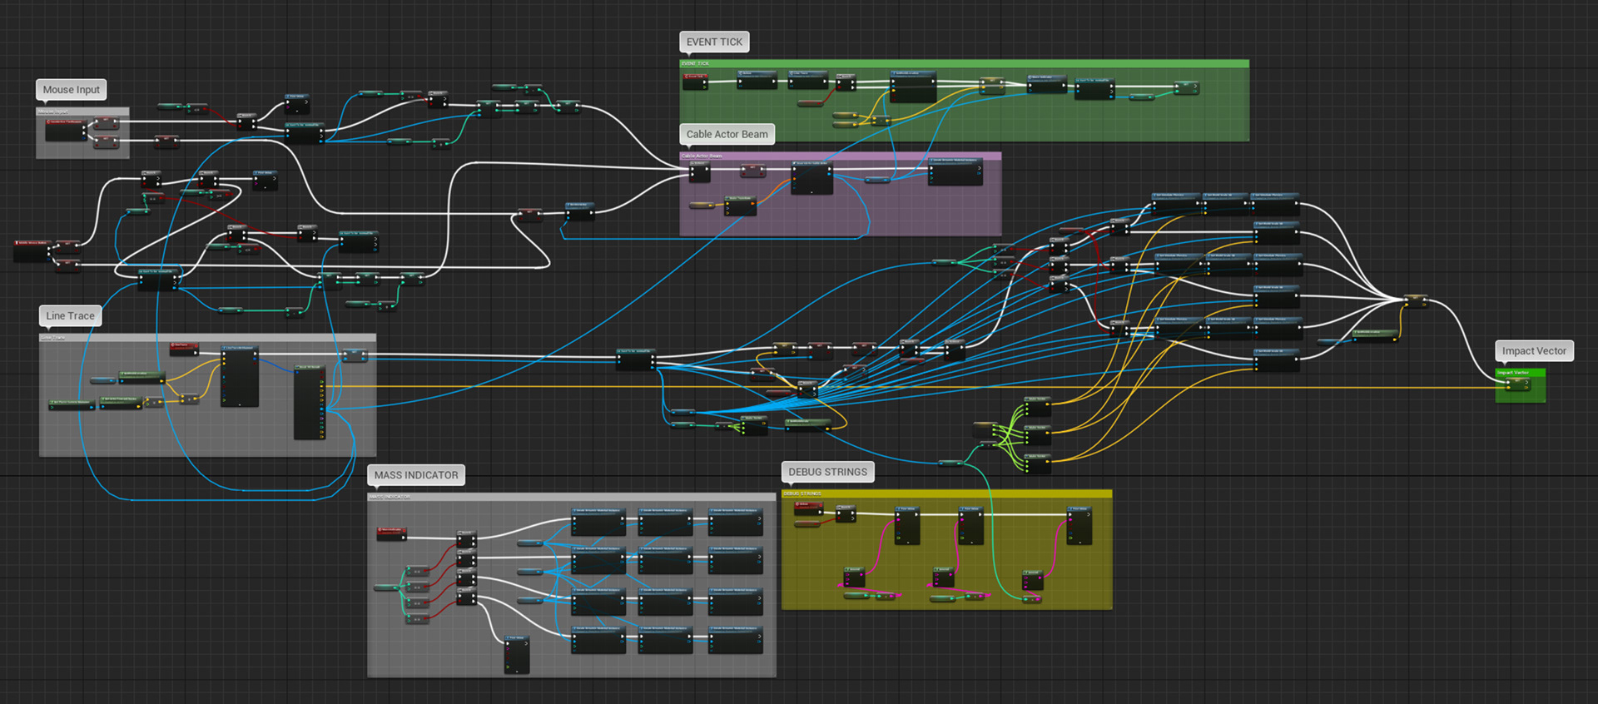
Task: Click the MASS INDICATOR comment box title bar
Action: 571,497
